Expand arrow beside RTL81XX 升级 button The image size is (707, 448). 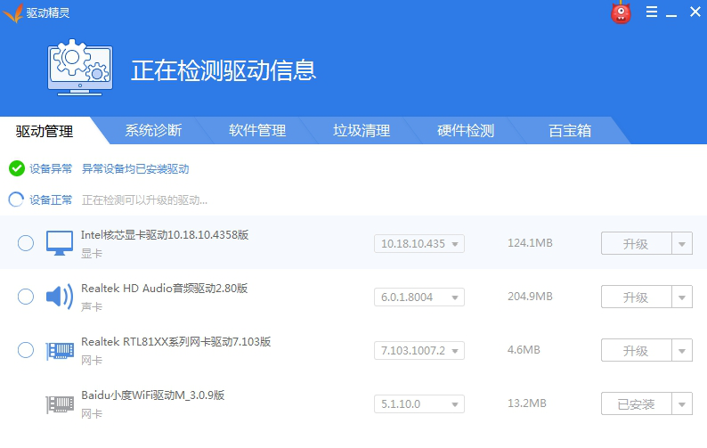(682, 351)
